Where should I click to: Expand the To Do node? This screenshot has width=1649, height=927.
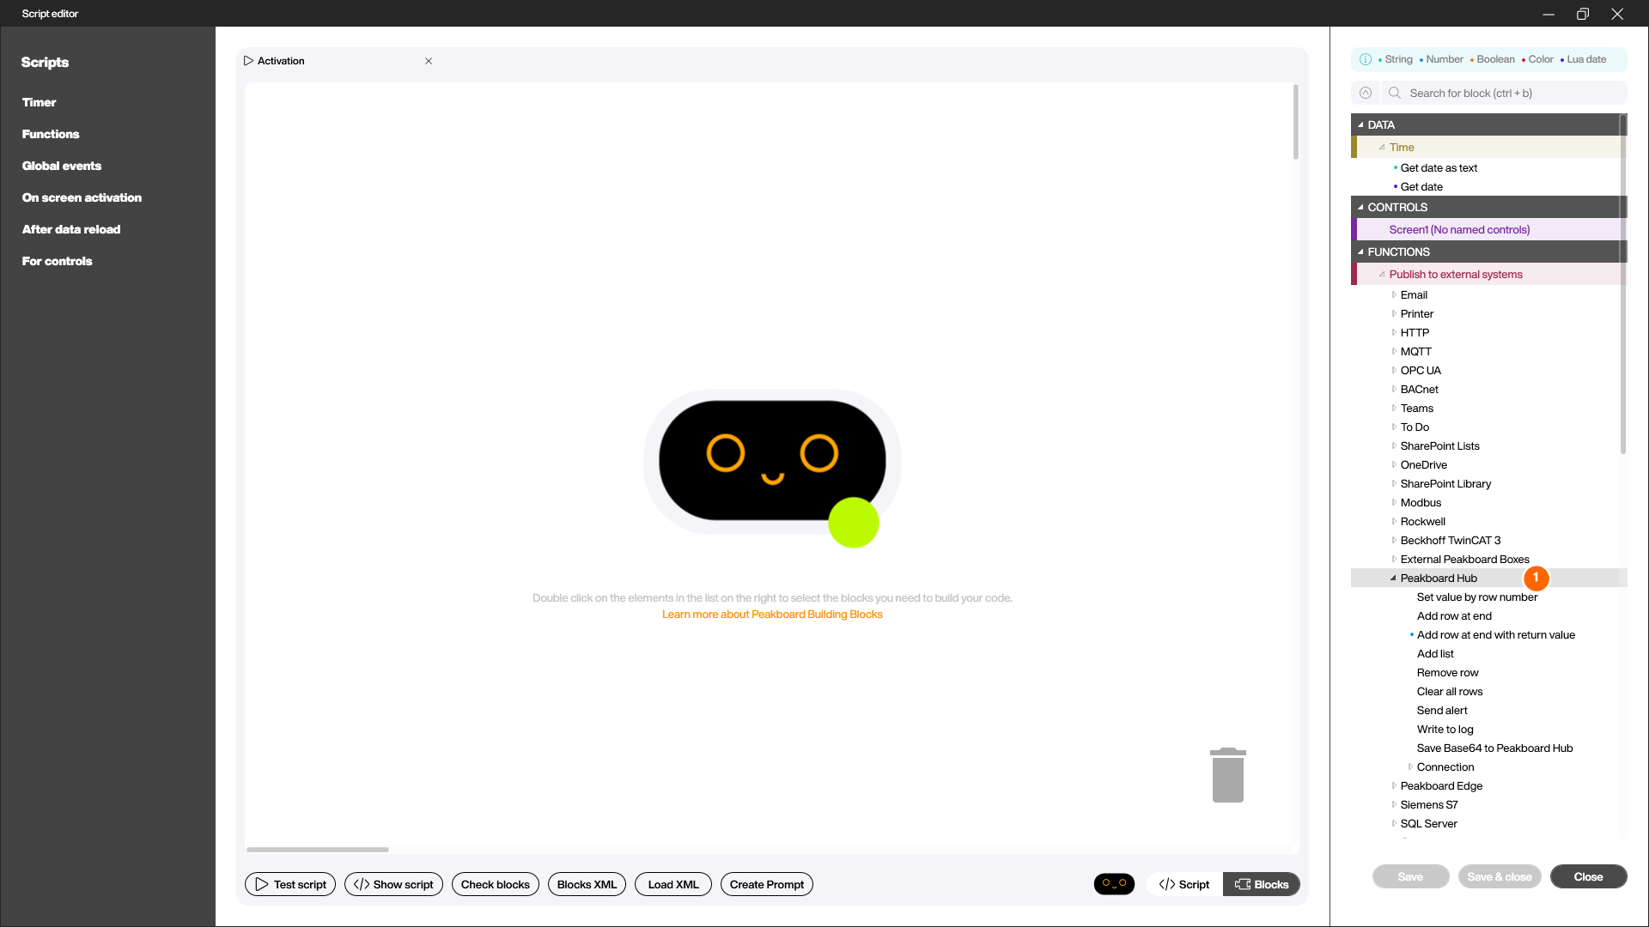[x=1394, y=427]
